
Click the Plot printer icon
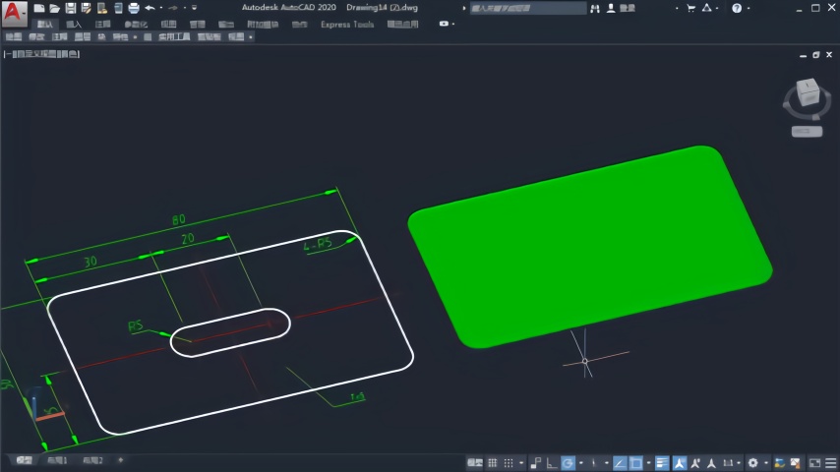point(134,8)
